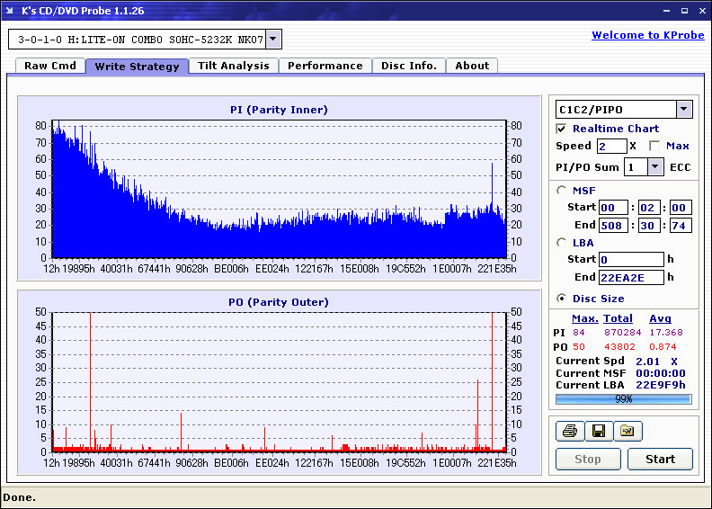Click the LBA End value field

(x=631, y=277)
